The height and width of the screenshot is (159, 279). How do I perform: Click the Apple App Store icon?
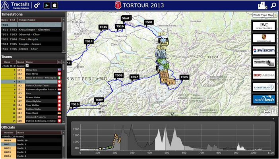tap(54, 6)
